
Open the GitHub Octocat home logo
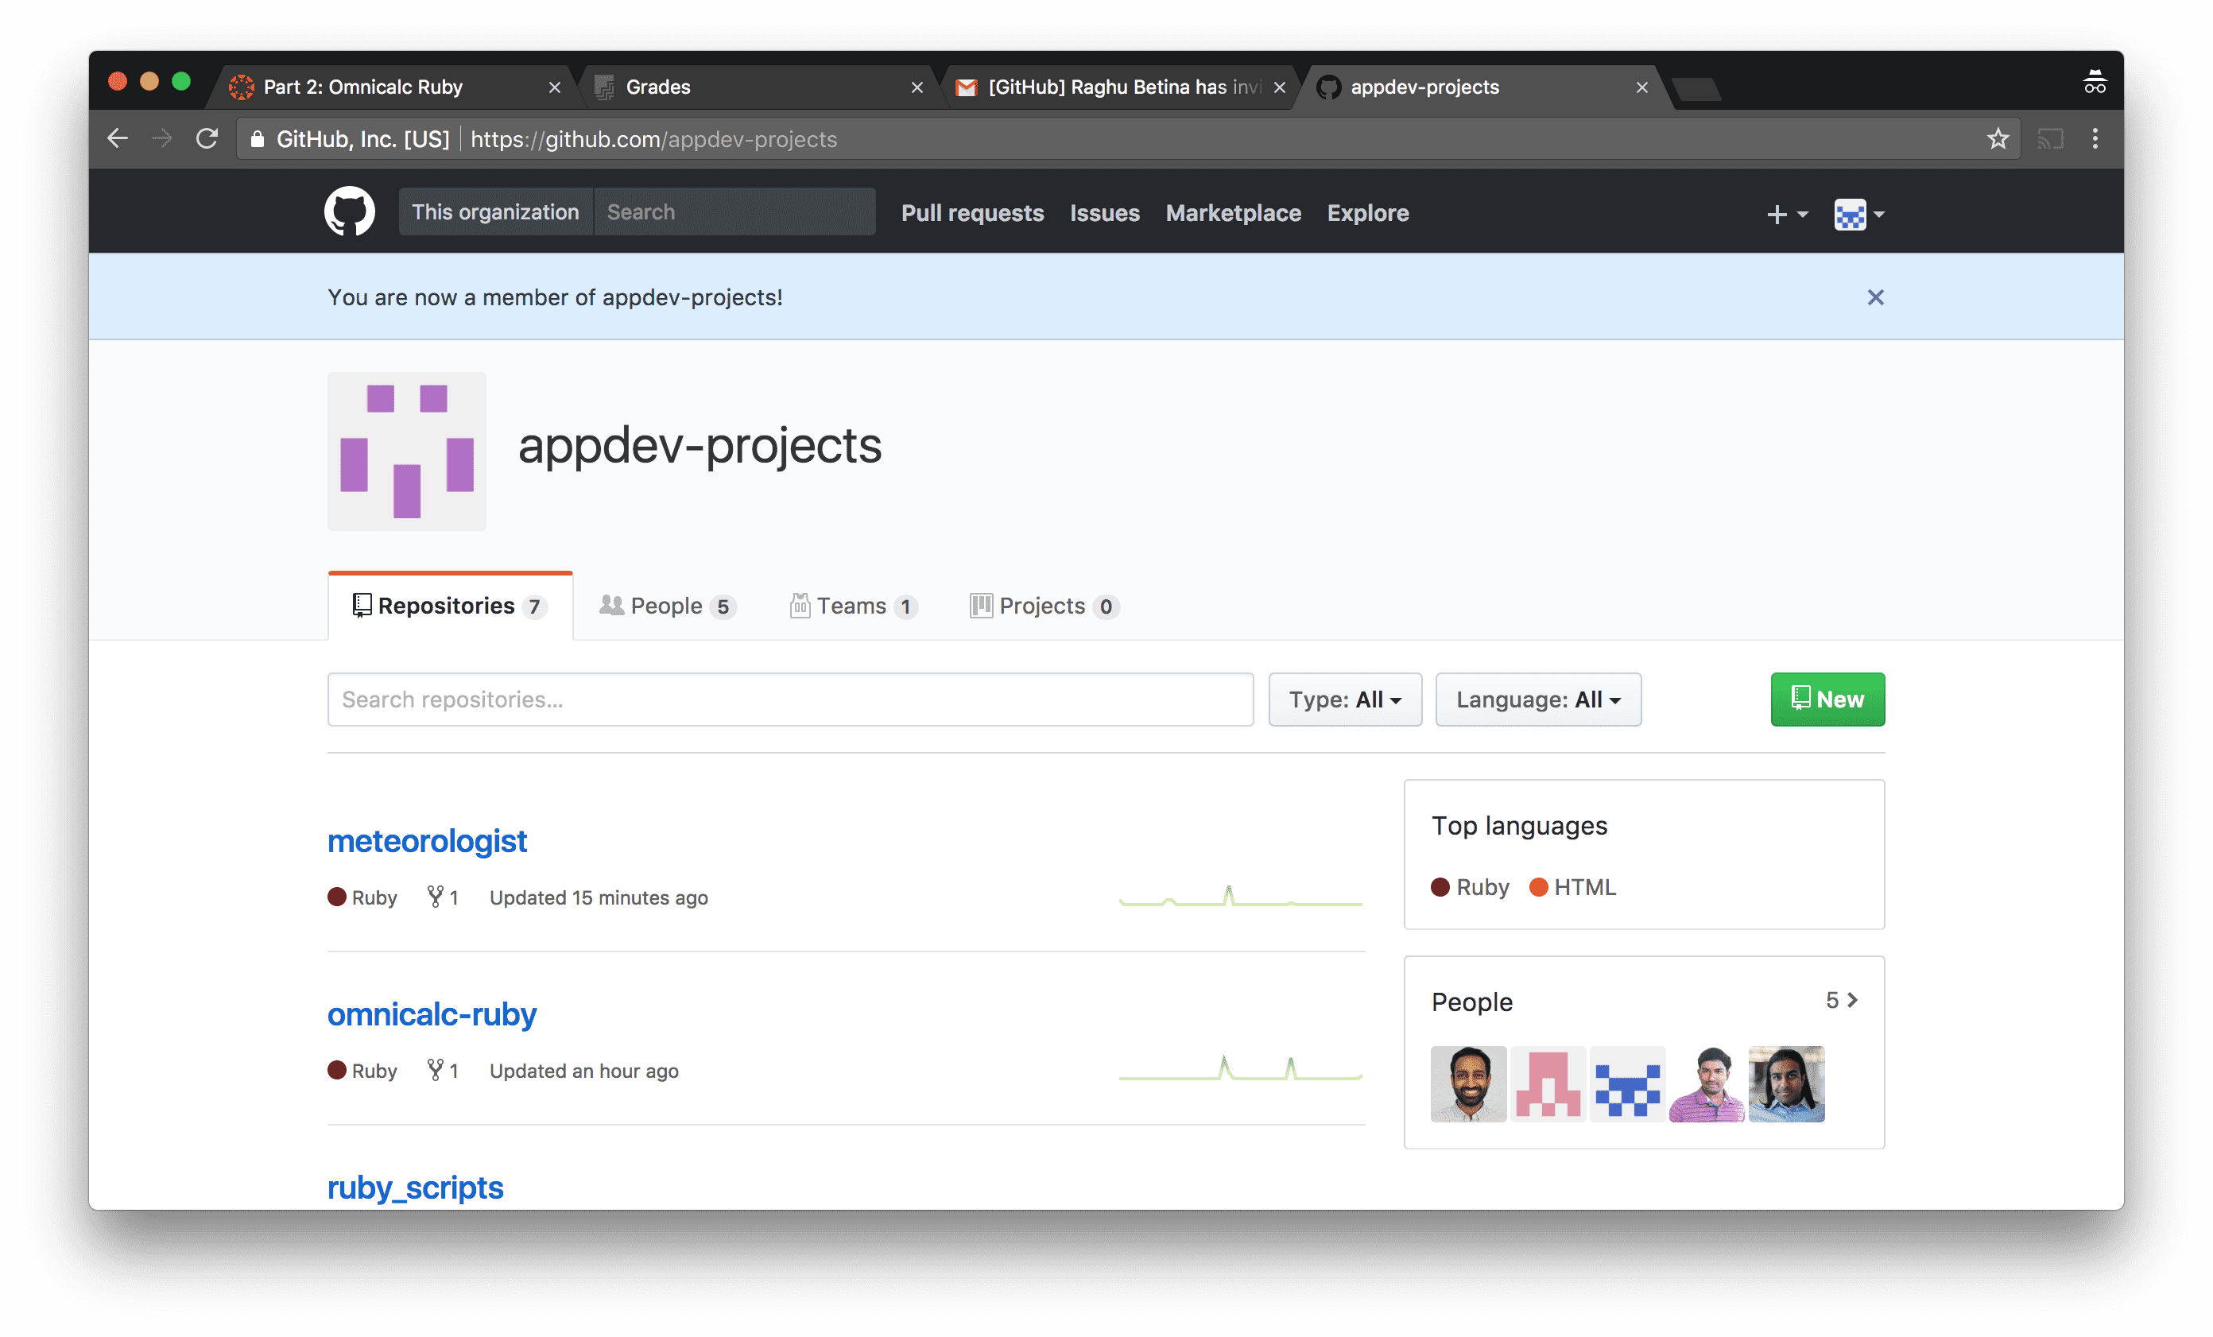click(x=350, y=212)
